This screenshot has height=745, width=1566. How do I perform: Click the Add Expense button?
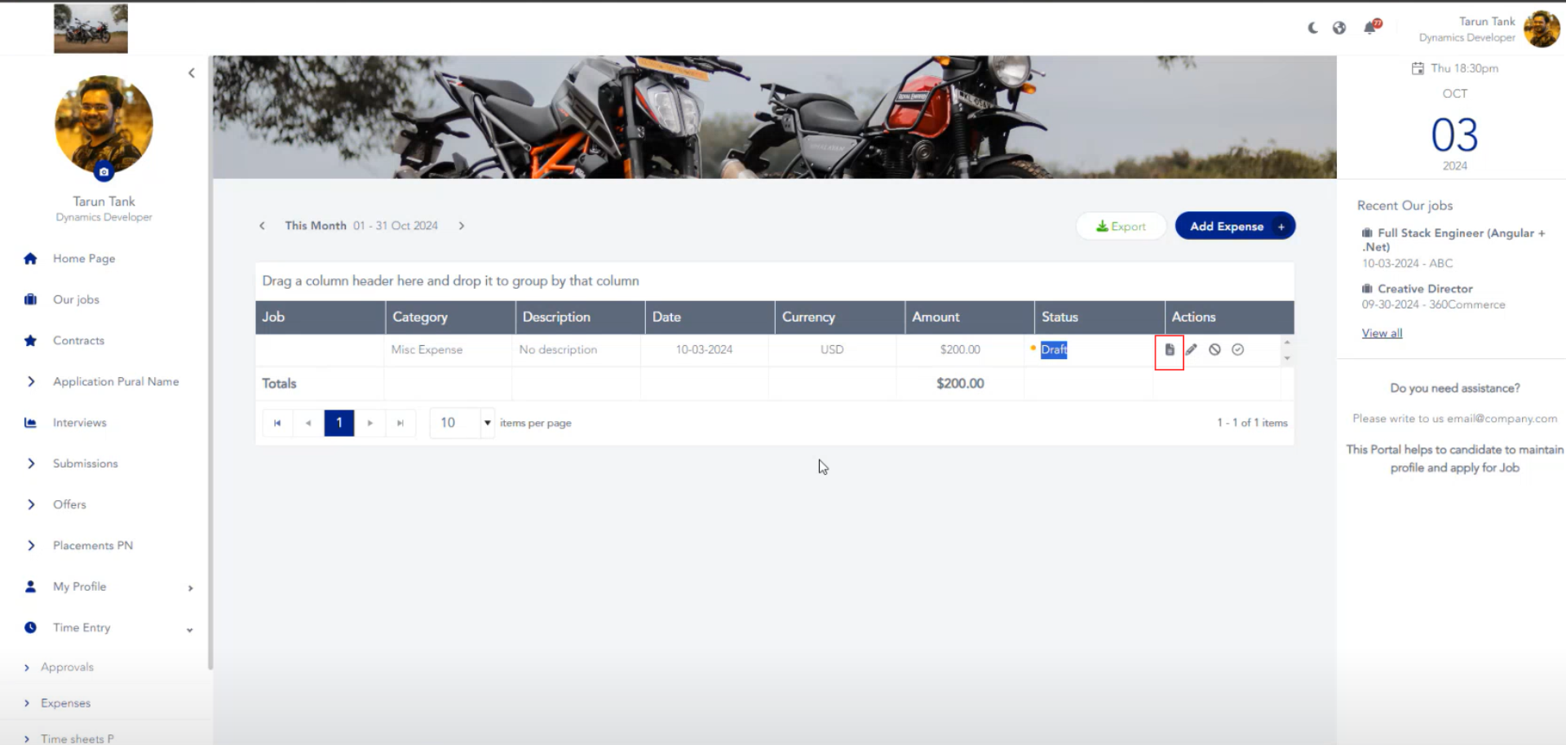tap(1235, 226)
